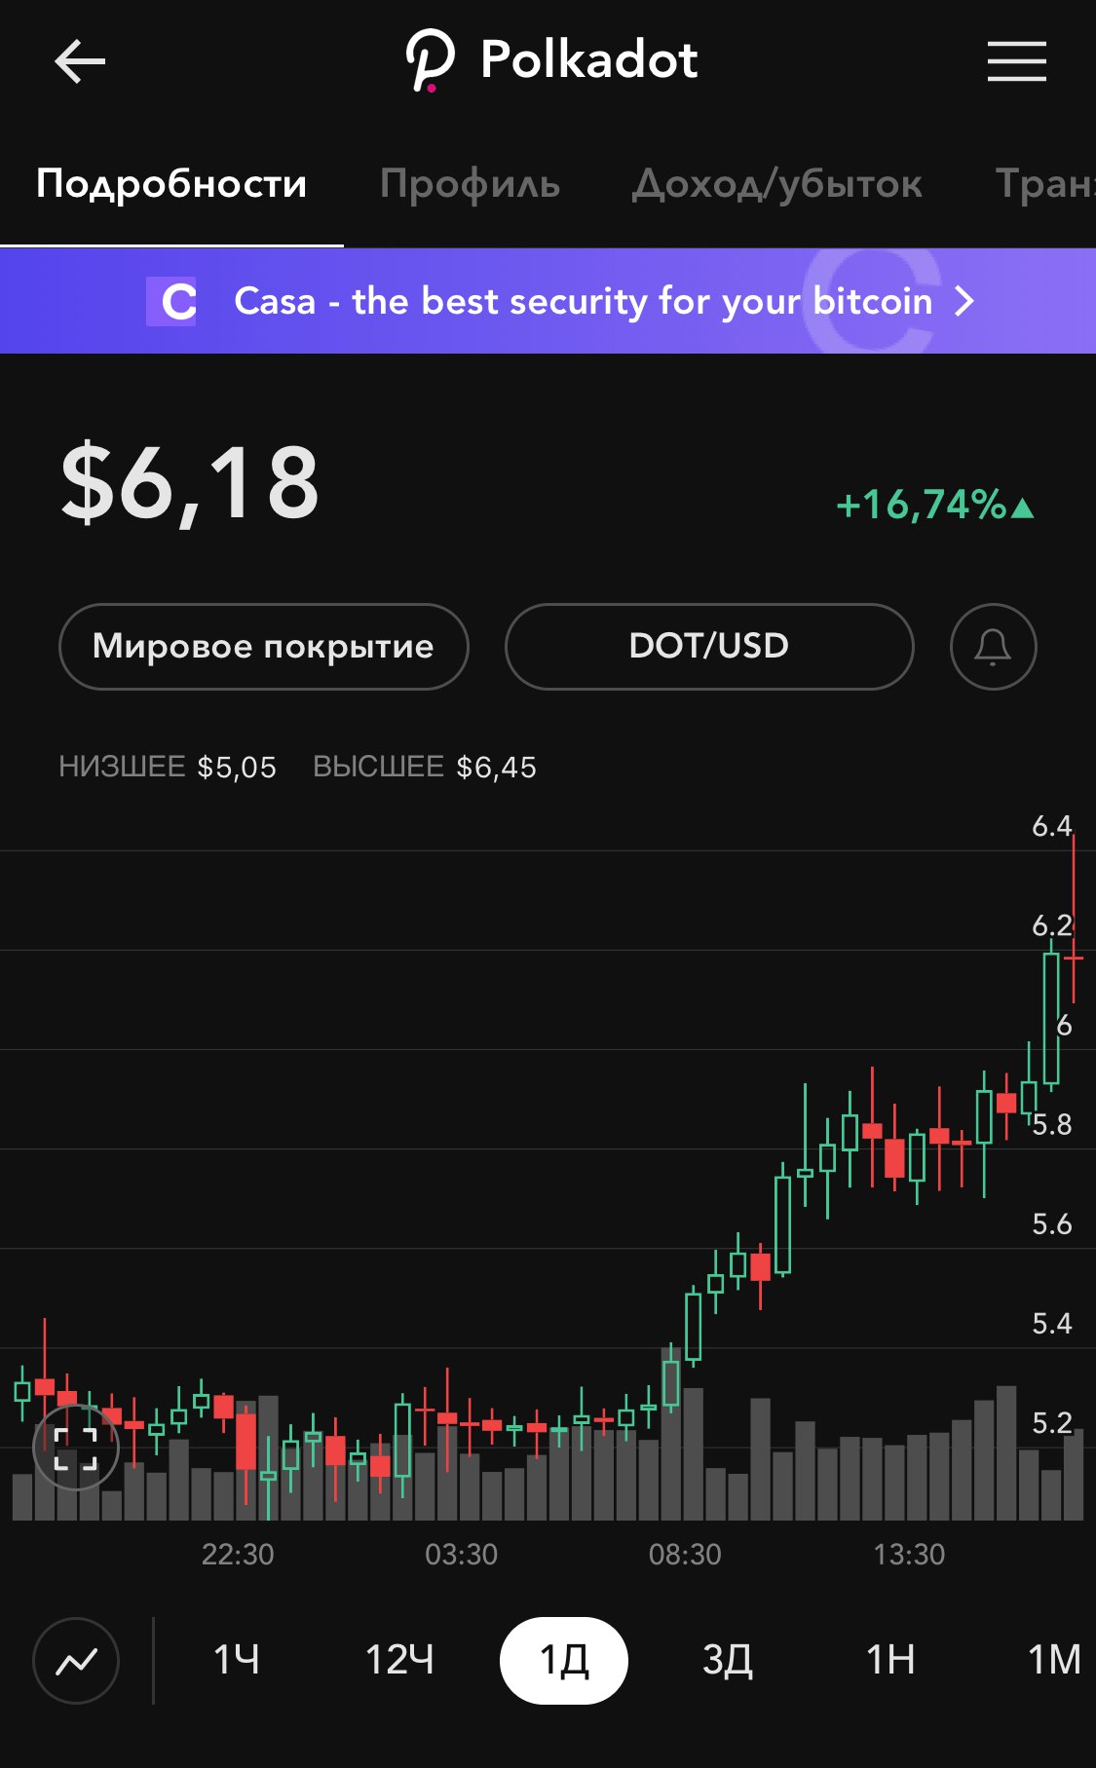Tap НИЗШЕЕ $5,05 low value

[168, 768]
